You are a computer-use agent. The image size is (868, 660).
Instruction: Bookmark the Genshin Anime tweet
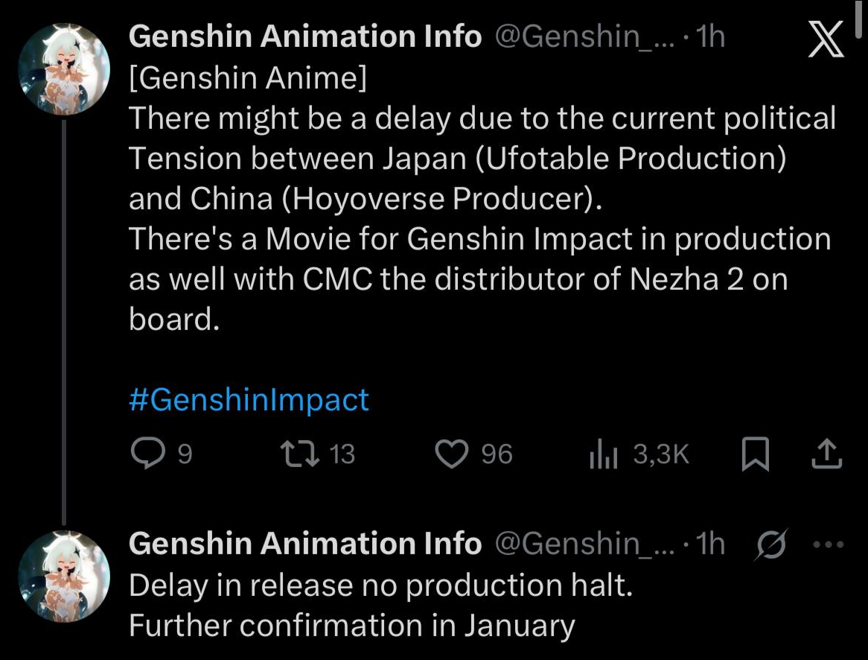point(755,454)
